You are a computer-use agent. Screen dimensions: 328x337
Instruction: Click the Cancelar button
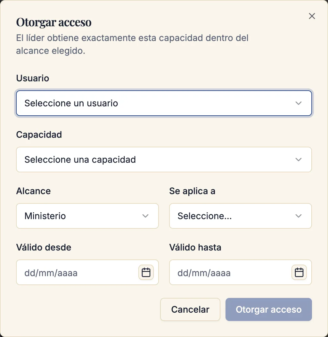tap(190, 309)
